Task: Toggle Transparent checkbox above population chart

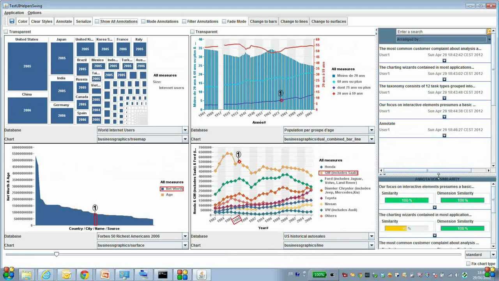Action: point(192,32)
